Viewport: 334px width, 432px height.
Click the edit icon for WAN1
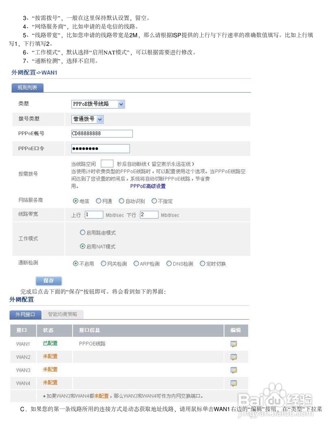[234, 344]
